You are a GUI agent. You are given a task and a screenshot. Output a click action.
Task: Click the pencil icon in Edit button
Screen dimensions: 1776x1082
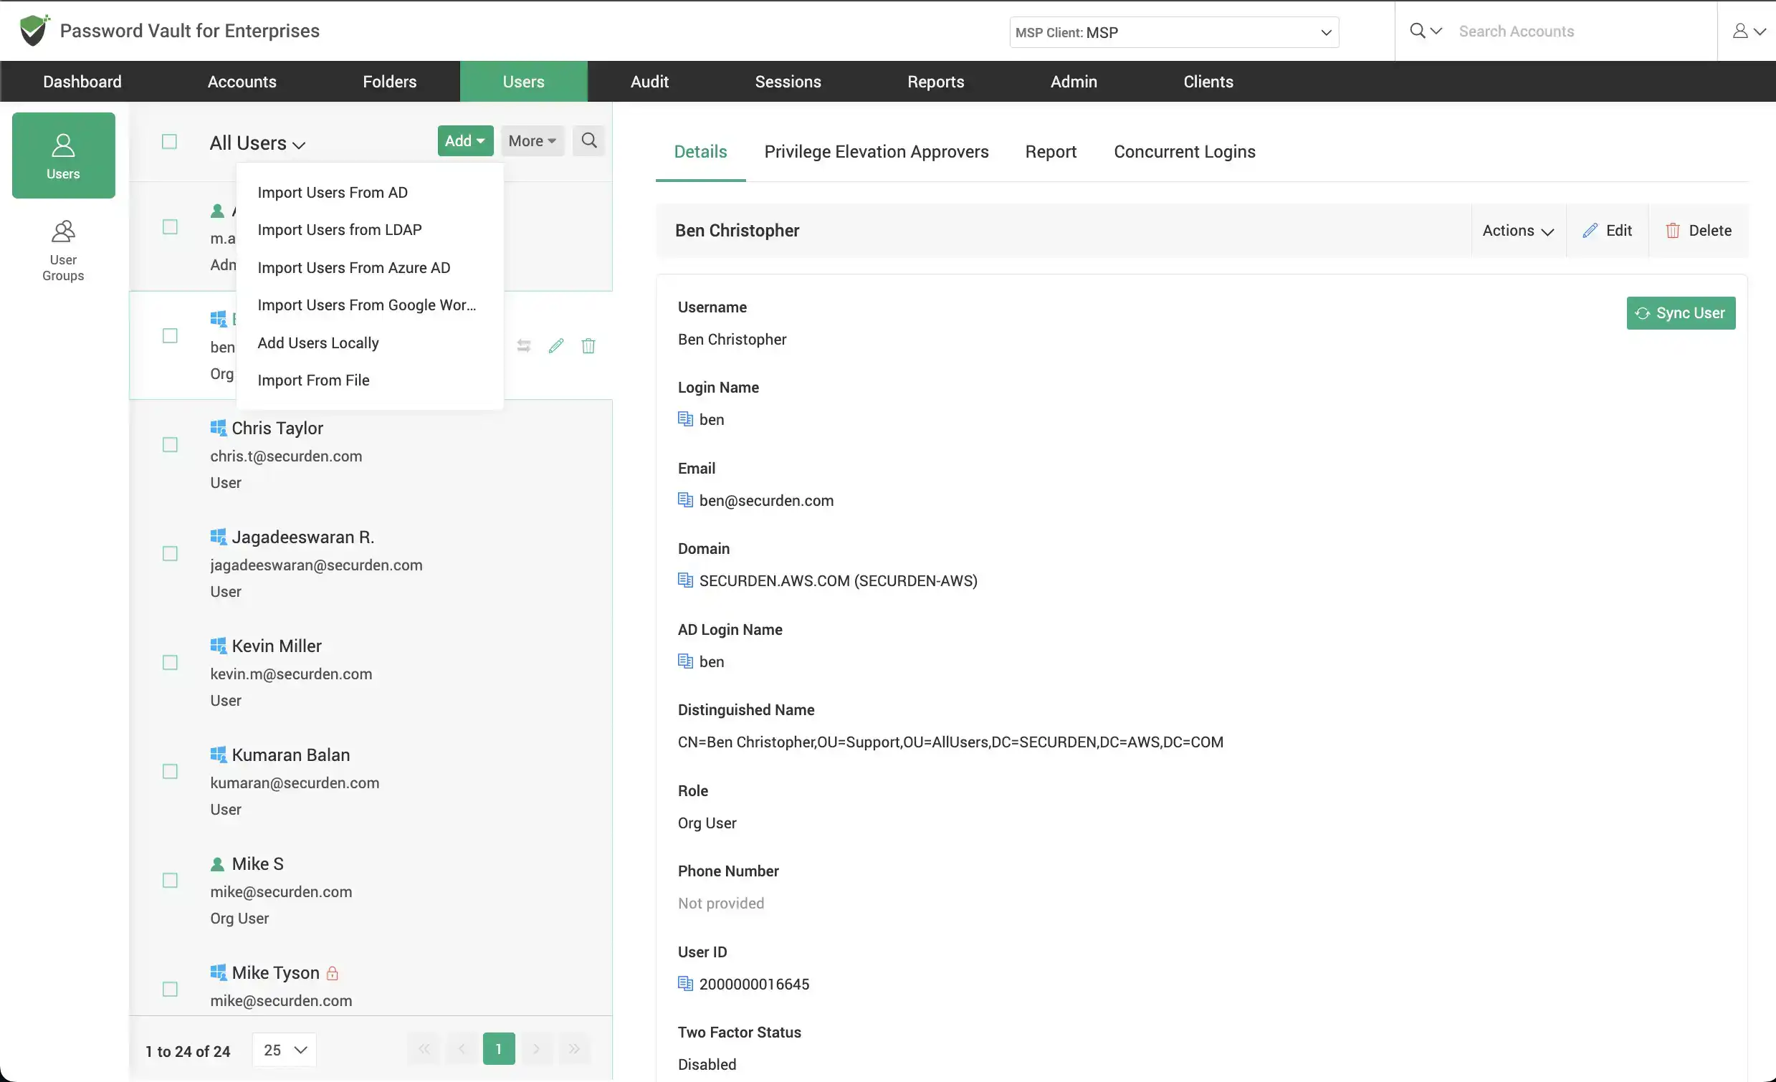pyautogui.click(x=1590, y=230)
